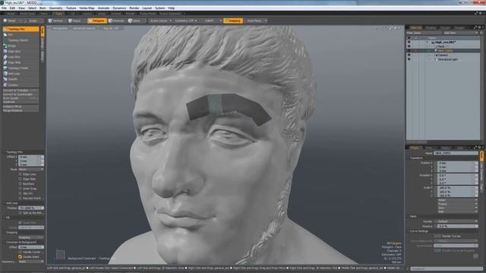Click the Merge Instances button
This screenshot has width=486, height=273.
(x=21, y=111)
